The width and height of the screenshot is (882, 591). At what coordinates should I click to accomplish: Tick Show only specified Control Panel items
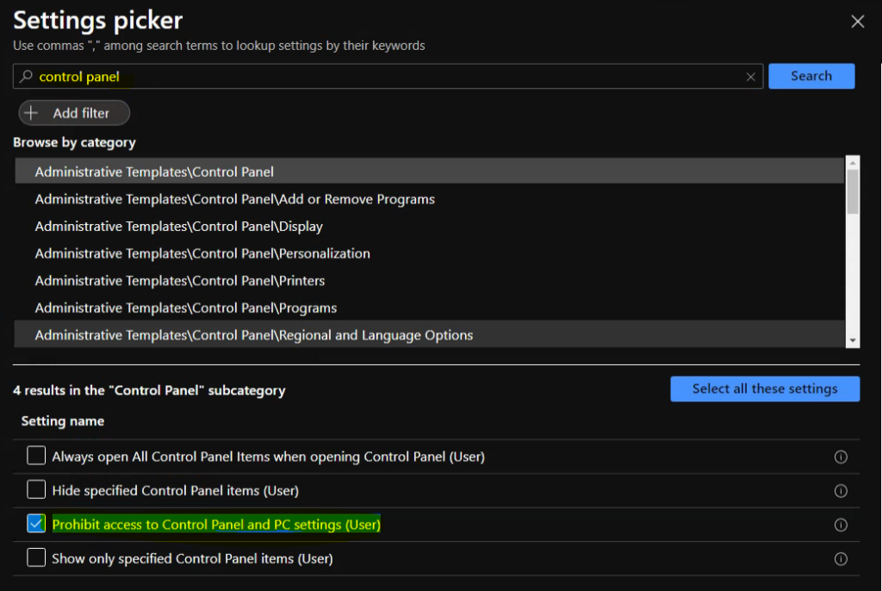tap(36, 558)
